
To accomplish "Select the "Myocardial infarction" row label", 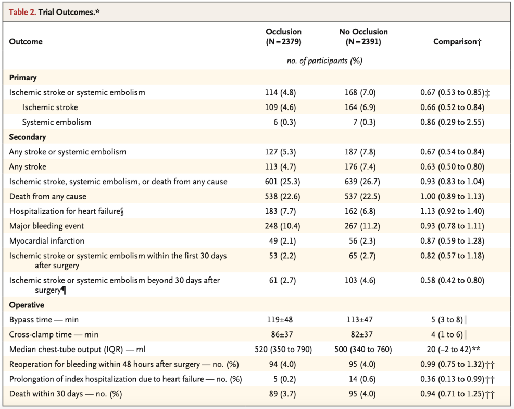I will pyautogui.click(x=47, y=241).
